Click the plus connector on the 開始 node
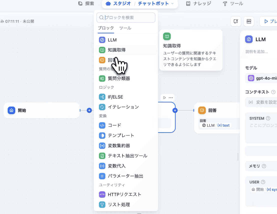The width and height of the screenshot is (277, 214). pyautogui.click(x=89, y=110)
